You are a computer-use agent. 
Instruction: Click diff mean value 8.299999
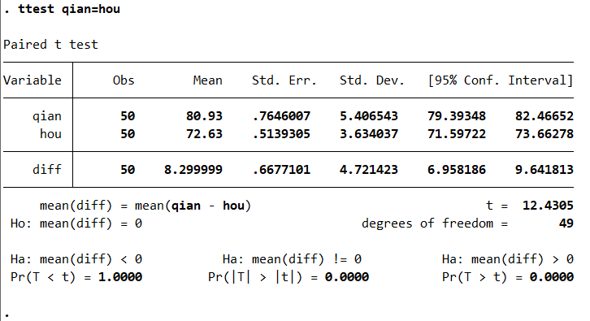point(193,169)
